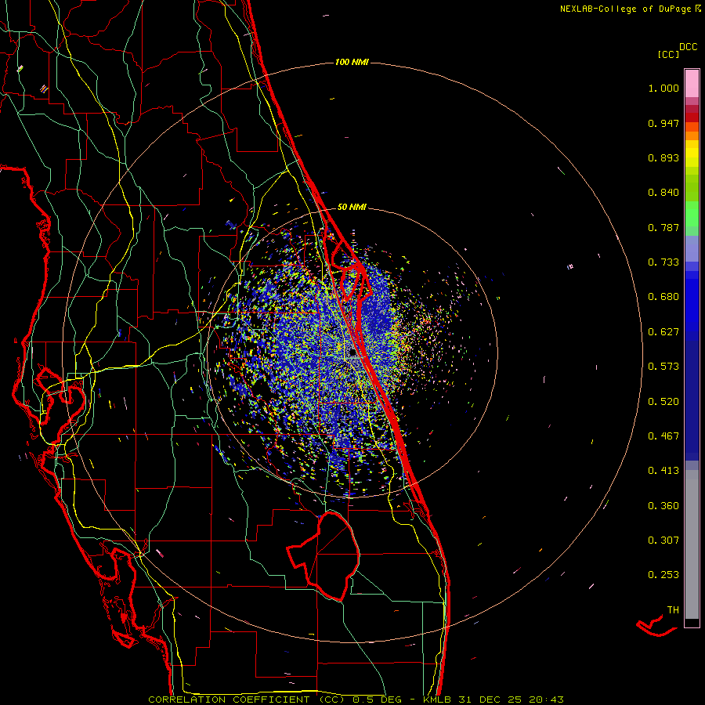The width and height of the screenshot is (705, 705).
Task: Click the 50 NMI range ring label
Action: [352, 208]
